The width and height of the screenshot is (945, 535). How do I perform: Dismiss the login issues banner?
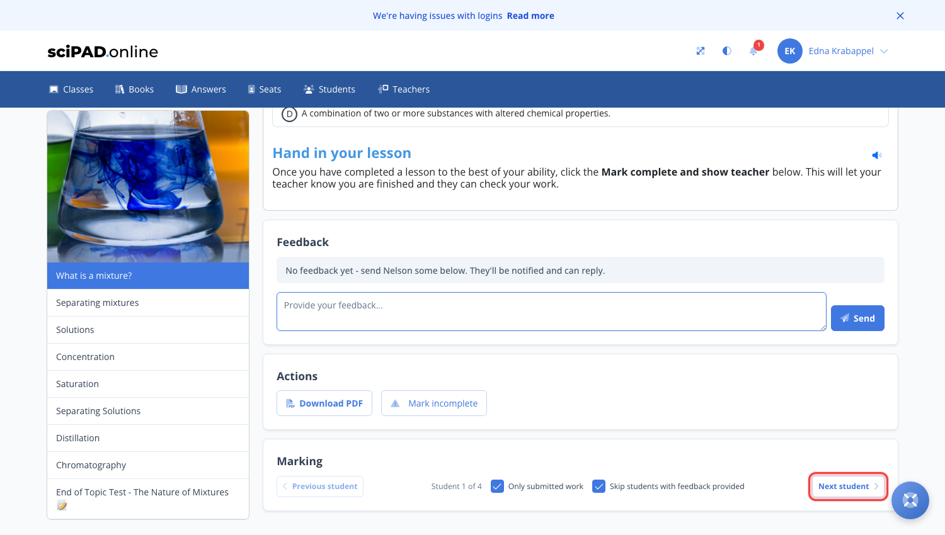900,16
